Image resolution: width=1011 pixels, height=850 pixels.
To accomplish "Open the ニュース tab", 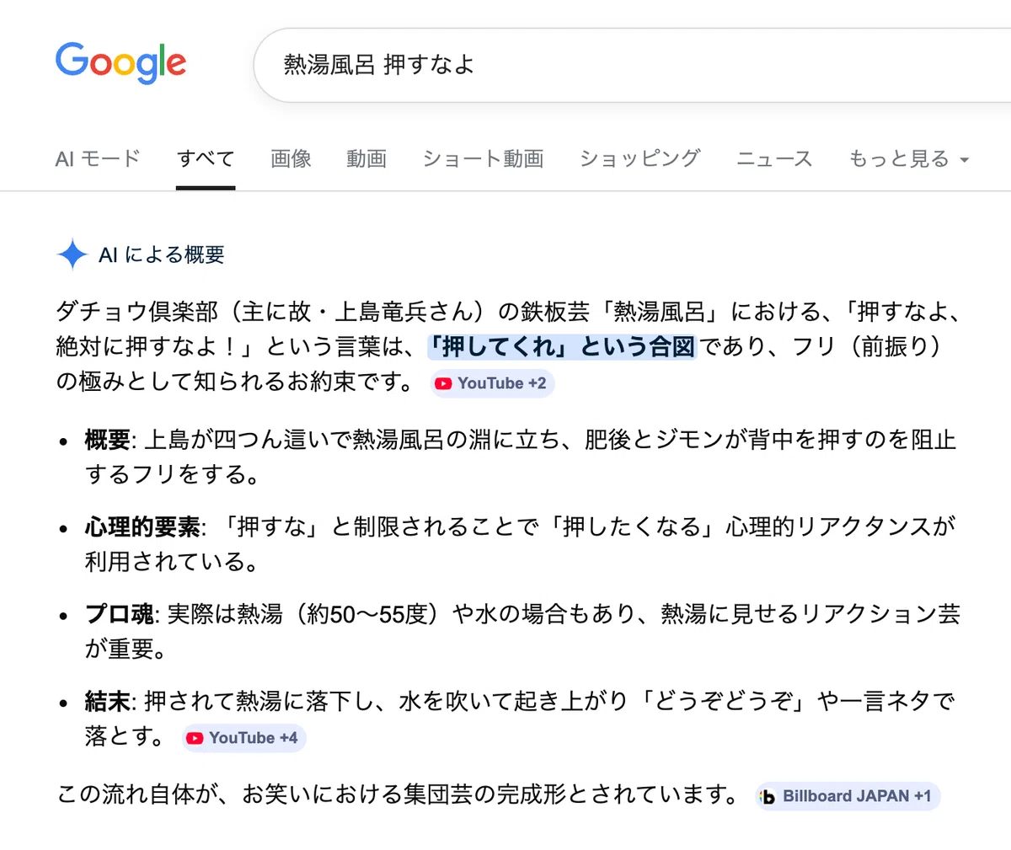I will [x=774, y=158].
